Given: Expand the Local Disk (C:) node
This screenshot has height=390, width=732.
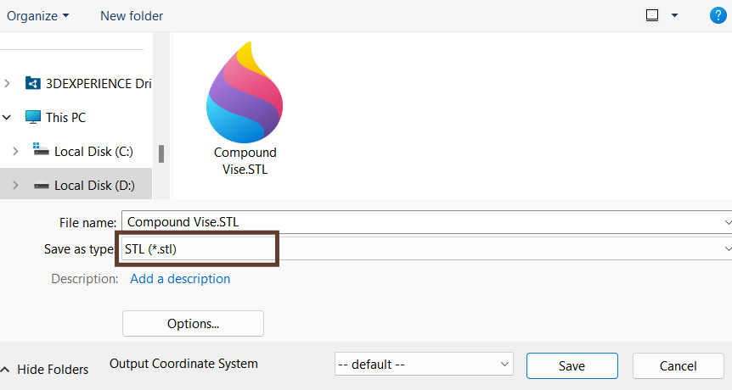Looking at the screenshot, I should click(15, 151).
